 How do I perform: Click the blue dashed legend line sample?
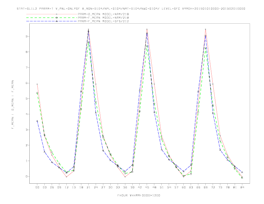coord(52,21)
